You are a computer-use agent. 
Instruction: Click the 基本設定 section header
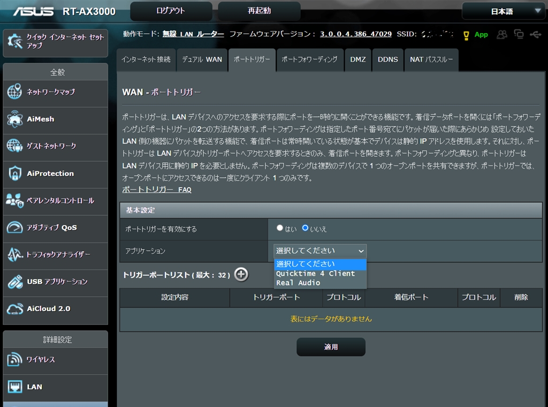(331, 210)
